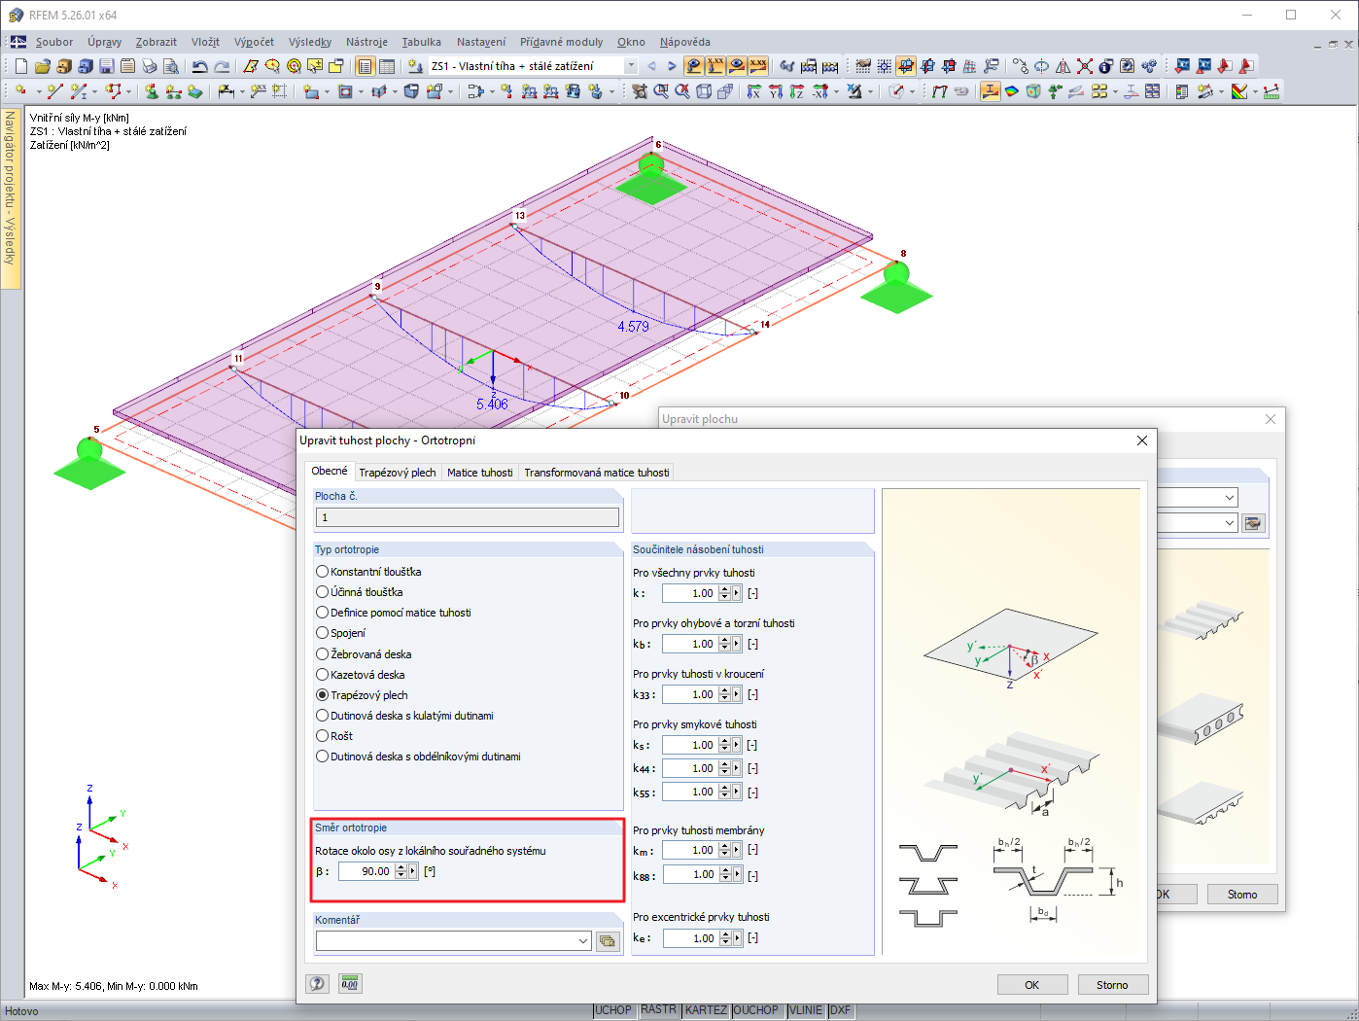Open the arrow menu beside the ks factor
Image resolution: width=1359 pixels, height=1021 pixels.
coord(737,745)
